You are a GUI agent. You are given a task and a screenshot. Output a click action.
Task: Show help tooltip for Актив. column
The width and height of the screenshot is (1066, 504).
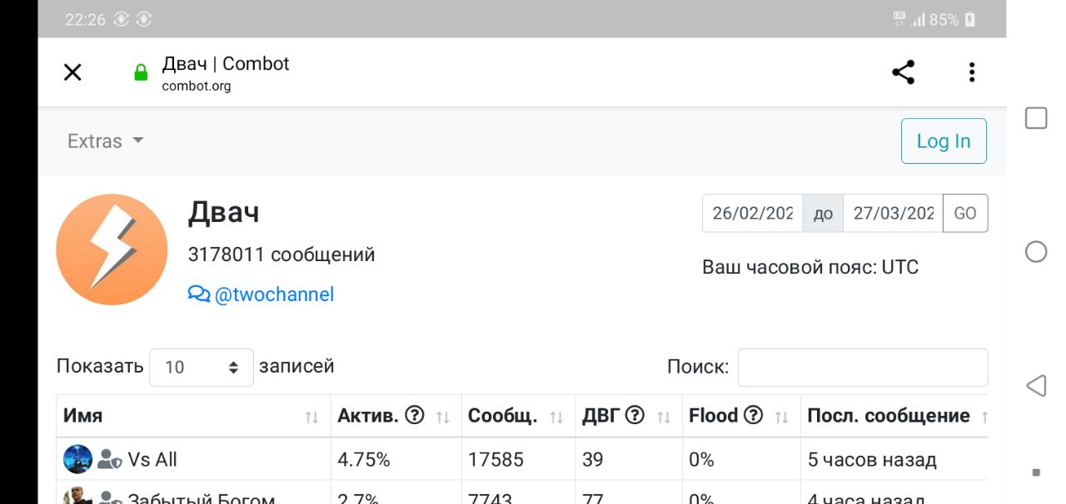[x=414, y=415]
